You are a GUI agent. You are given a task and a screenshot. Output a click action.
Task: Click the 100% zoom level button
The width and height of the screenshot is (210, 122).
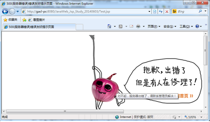click(190, 117)
